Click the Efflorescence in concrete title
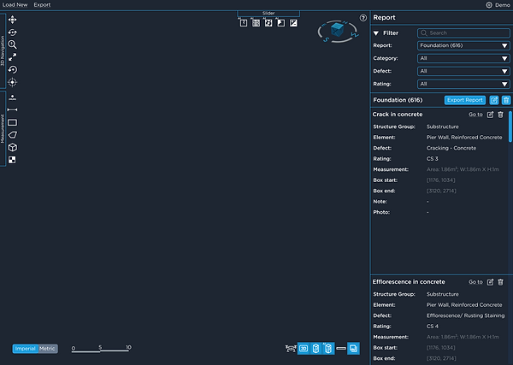This screenshot has height=365, width=513. pos(409,282)
